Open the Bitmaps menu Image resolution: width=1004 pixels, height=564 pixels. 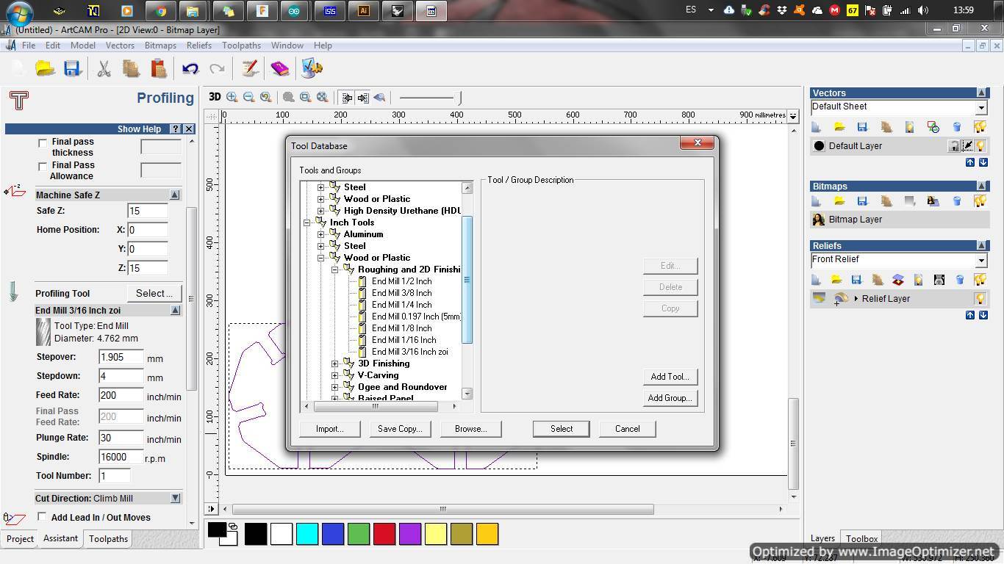pos(160,46)
